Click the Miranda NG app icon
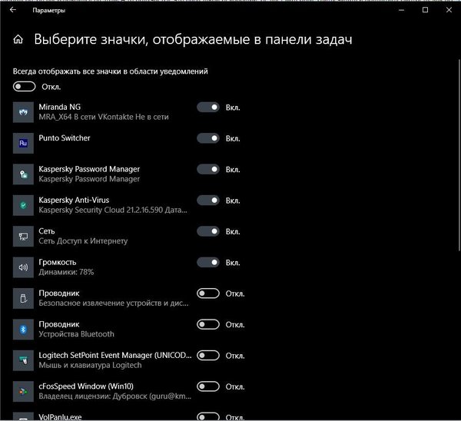 [x=23, y=112]
